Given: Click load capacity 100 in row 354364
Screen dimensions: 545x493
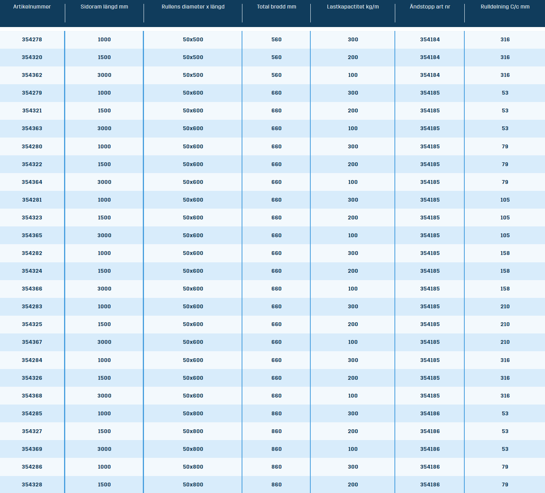Looking at the screenshot, I should point(353,182).
